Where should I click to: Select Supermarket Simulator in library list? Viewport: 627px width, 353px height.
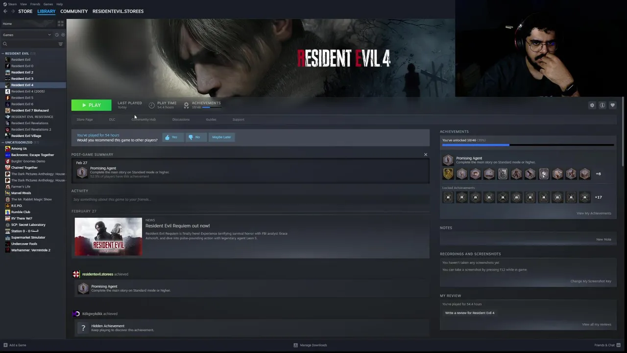point(28,237)
